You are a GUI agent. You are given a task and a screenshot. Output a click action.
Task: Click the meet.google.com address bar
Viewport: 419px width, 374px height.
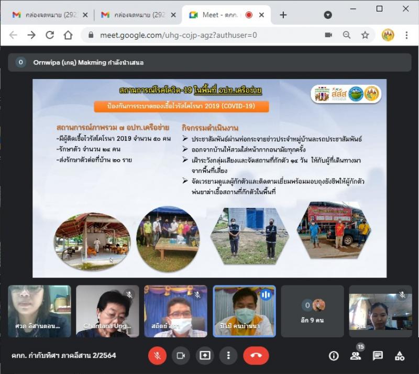199,35
